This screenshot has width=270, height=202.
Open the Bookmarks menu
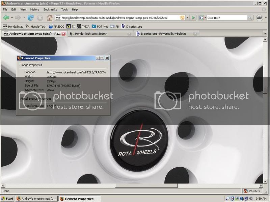coord(50,9)
